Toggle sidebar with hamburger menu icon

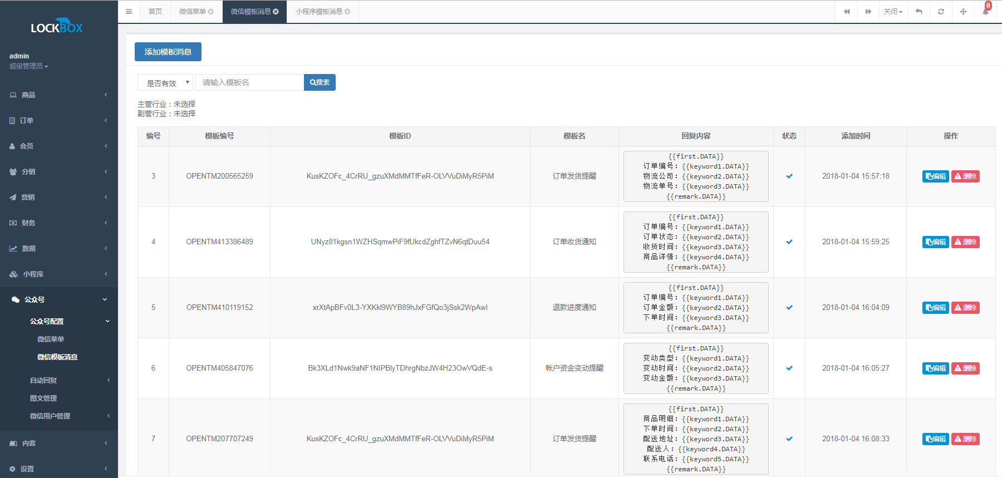pos(129,11)
